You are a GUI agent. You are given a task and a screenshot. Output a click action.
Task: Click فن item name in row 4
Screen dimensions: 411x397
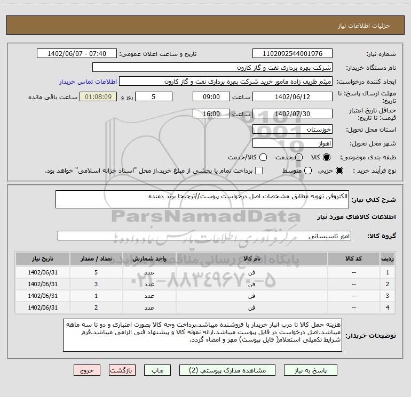click(251, 308)
